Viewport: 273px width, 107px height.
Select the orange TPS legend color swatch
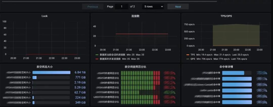(188, 55)
